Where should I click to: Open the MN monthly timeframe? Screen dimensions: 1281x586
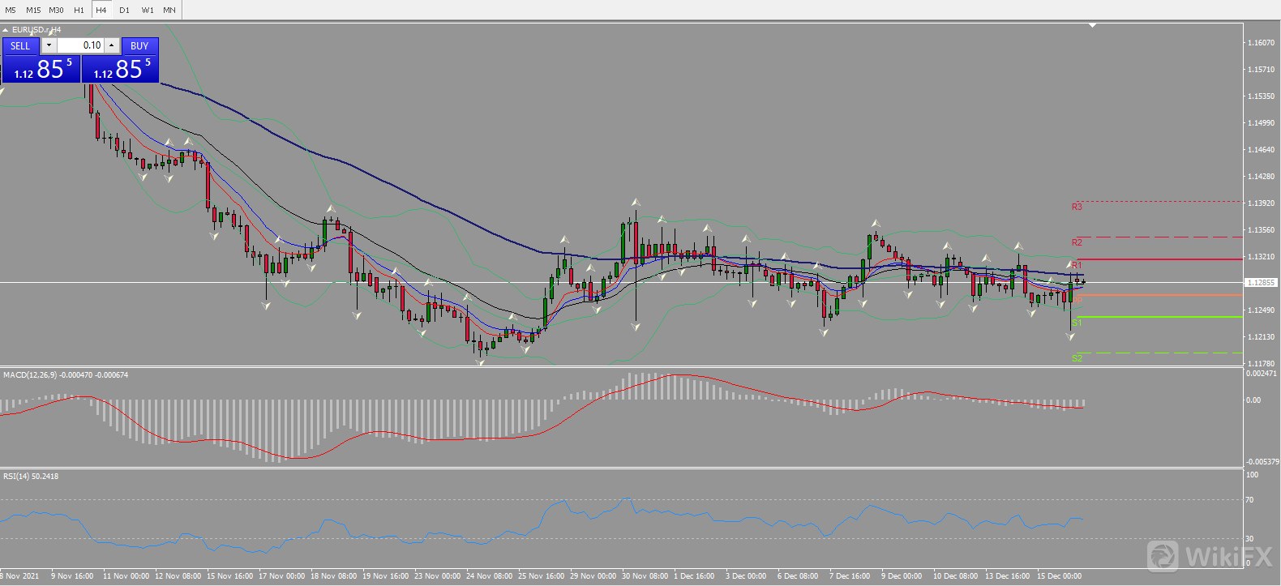[169, 10]
